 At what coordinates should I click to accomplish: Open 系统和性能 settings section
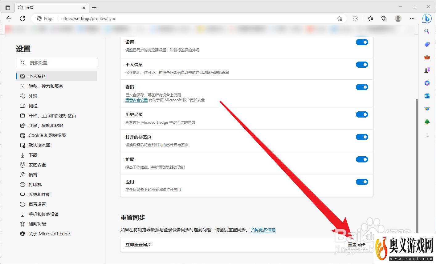click(x=56, y=194)
